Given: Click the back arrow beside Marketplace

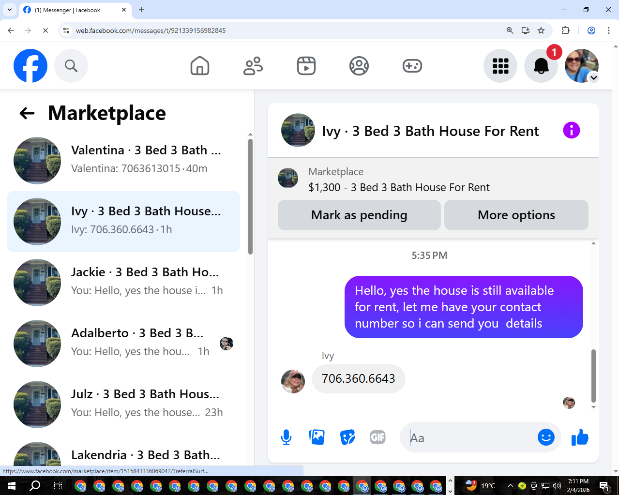Looking at the screenshot, I should tap(27, 113).
